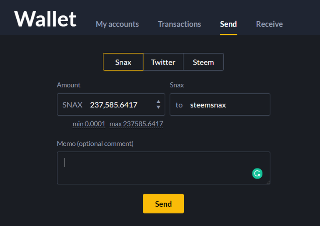Click the green Grammarly icon in memo box
Screen dimensions: 320x226
257,174
